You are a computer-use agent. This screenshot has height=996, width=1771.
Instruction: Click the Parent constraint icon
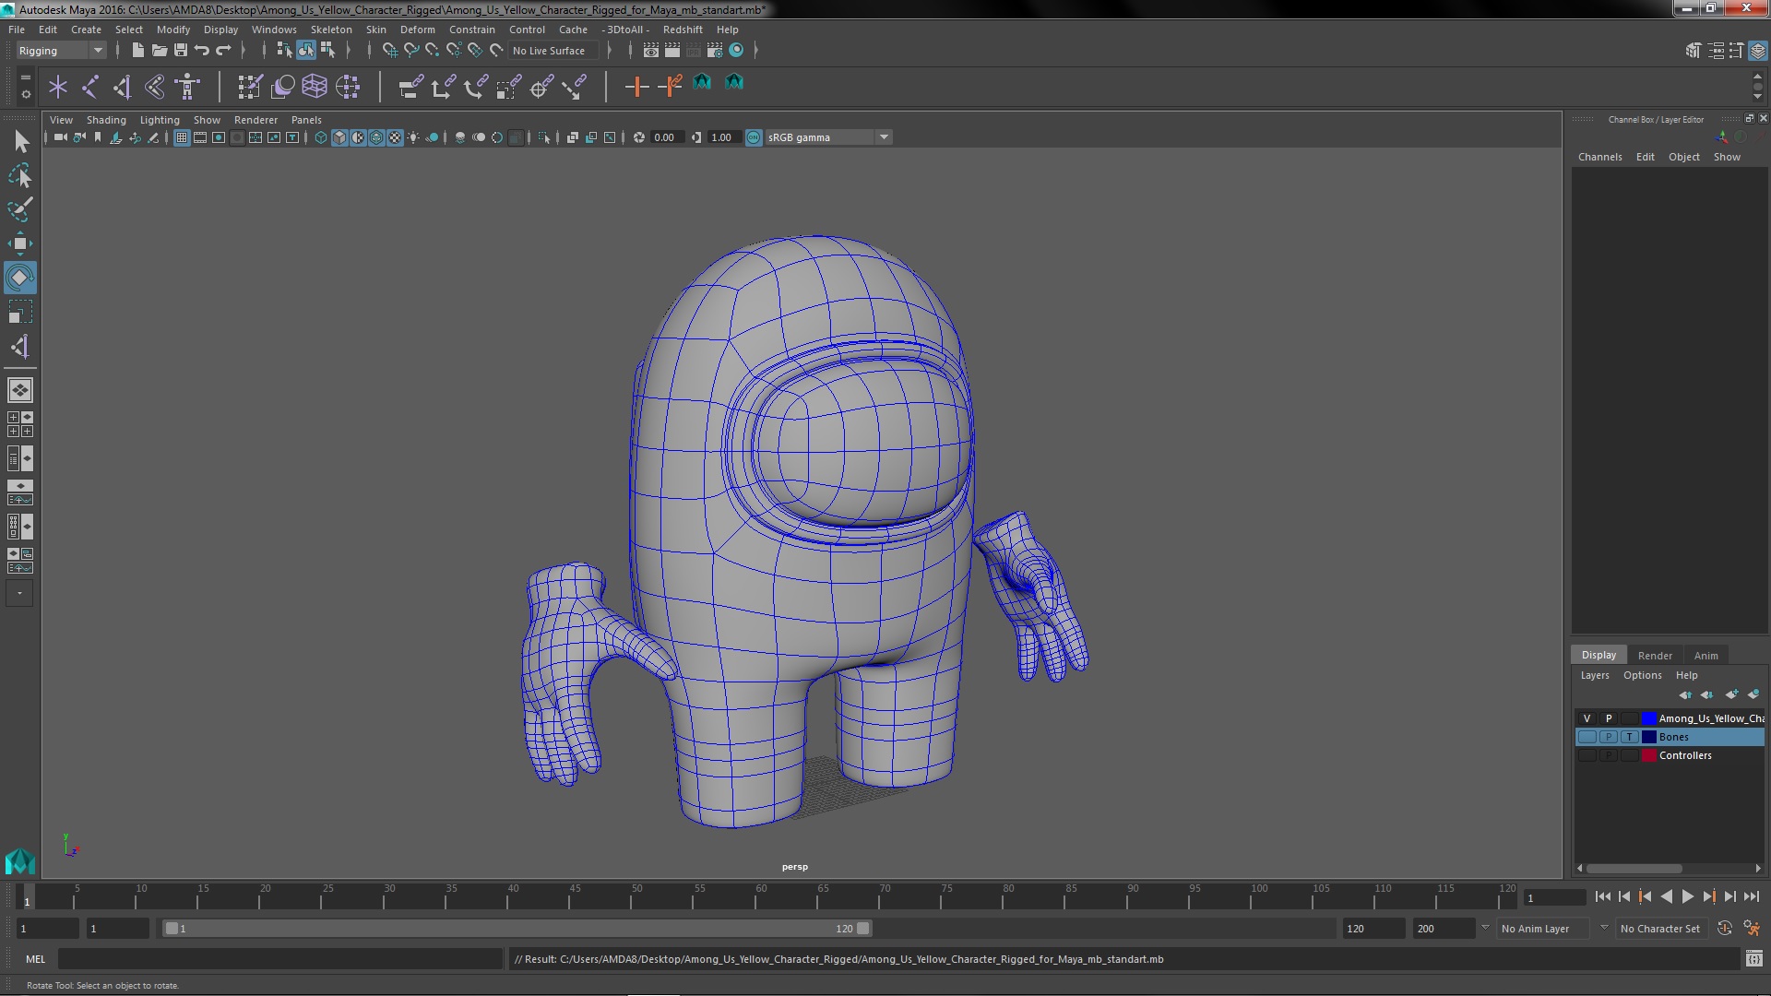[x=411, y=87]
